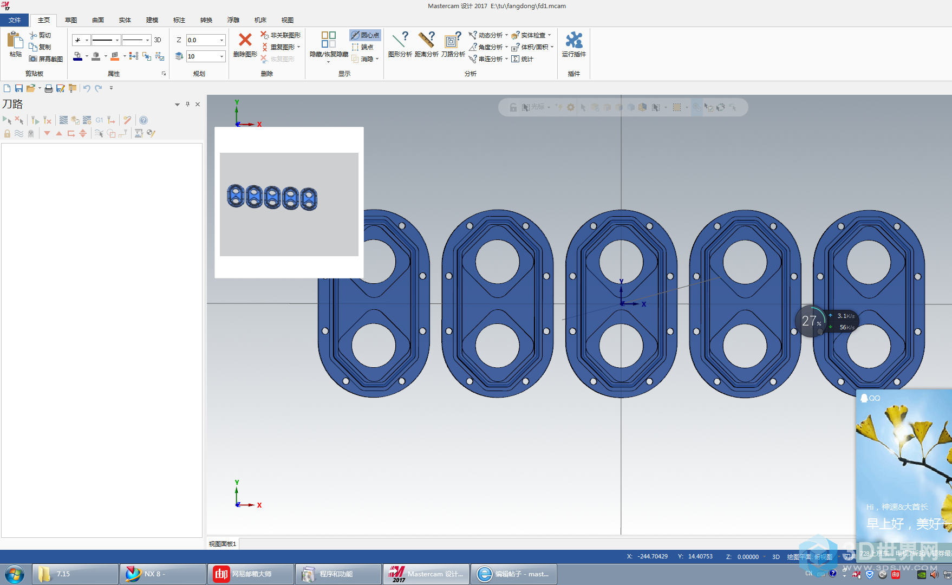Click the New file icon in quick access

(7, 88)
